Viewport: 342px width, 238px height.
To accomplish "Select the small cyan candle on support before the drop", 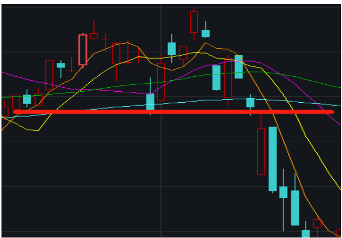I will point(250,103).
